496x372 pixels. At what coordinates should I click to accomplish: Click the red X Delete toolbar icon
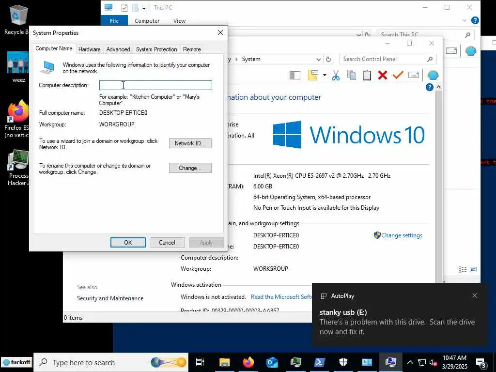[x=383, y=75]
